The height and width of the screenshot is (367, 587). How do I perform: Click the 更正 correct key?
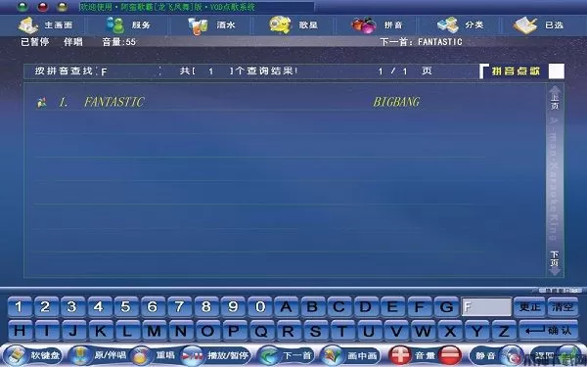tap(529, 306)
